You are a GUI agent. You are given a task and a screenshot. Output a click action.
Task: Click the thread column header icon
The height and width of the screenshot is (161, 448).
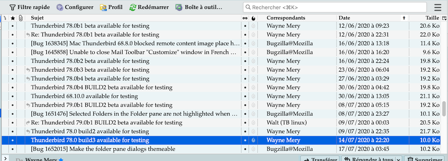[5, 18]
